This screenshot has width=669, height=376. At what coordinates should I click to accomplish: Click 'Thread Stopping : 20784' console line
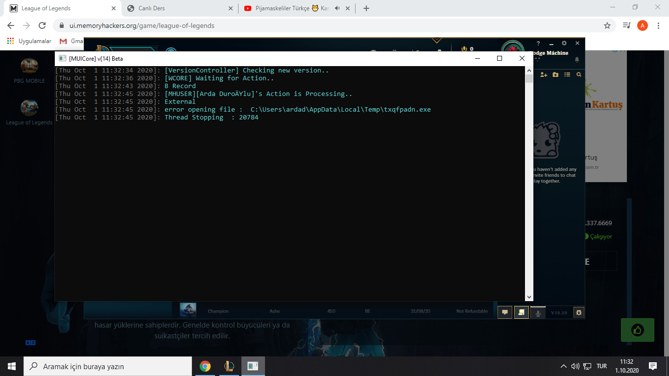point(211,117)
